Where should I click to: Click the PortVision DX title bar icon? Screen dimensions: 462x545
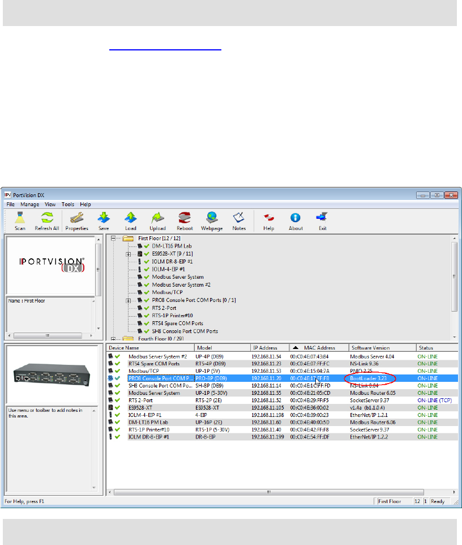pos(7,195)
